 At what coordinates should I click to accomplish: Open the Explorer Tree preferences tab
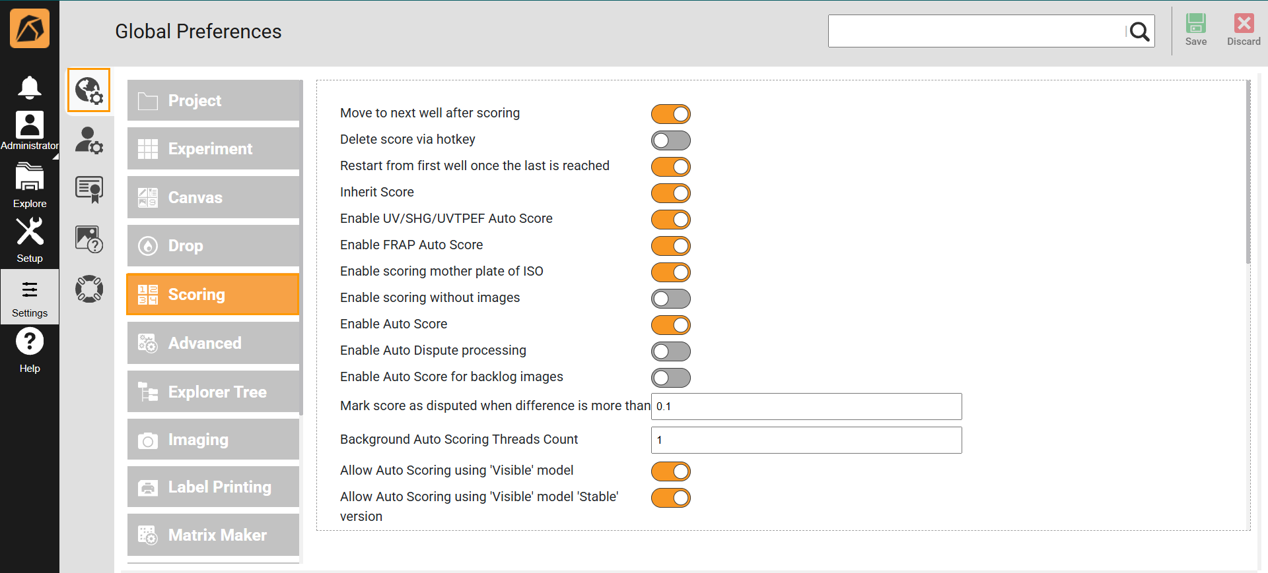pyautogui.click(x=213, y=392)
